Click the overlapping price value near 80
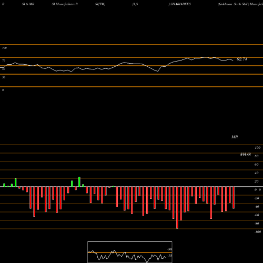 click(x=246, y=155)
